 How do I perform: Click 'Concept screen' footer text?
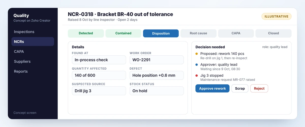pyautogui.click(x=25, y=113)
